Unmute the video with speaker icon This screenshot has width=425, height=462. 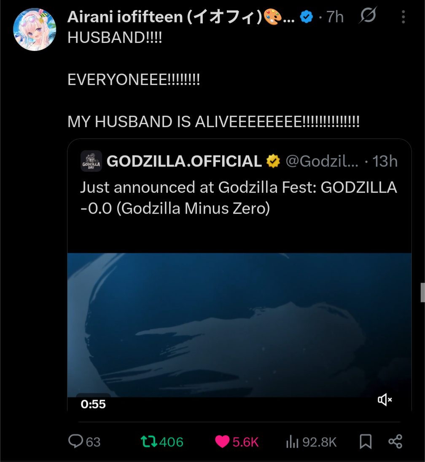[x=385, y=400]
